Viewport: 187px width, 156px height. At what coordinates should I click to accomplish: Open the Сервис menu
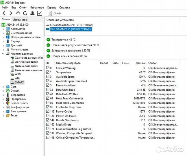51,8
